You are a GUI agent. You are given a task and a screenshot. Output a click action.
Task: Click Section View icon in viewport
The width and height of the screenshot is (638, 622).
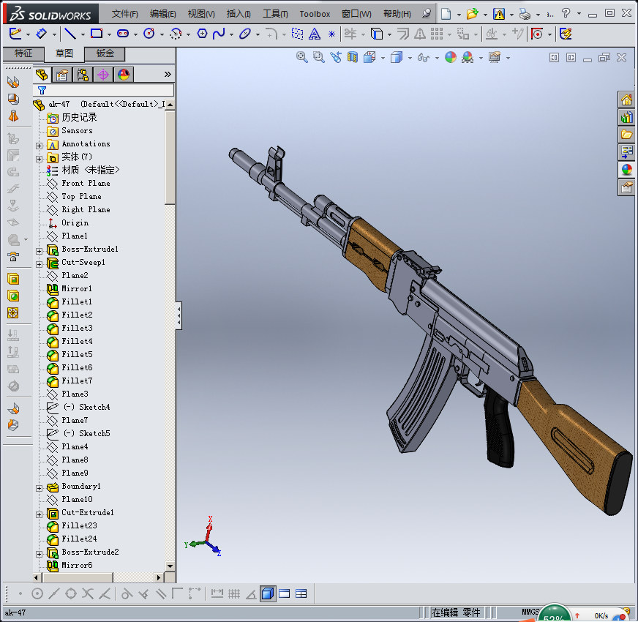[353, 57]
